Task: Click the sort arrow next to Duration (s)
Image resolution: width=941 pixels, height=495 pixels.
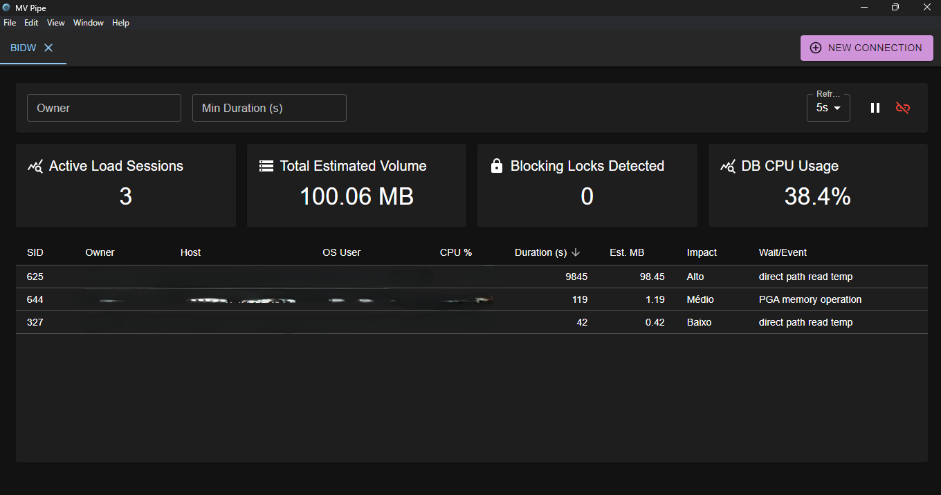Action: [x=576, y=252]
